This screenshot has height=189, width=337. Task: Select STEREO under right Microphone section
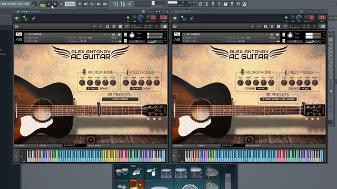point(250,88)
